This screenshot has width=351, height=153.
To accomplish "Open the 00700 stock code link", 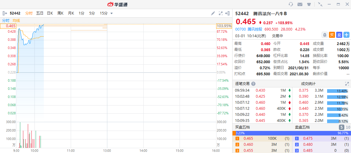I will pyautogui.click(x=240, y=29).
